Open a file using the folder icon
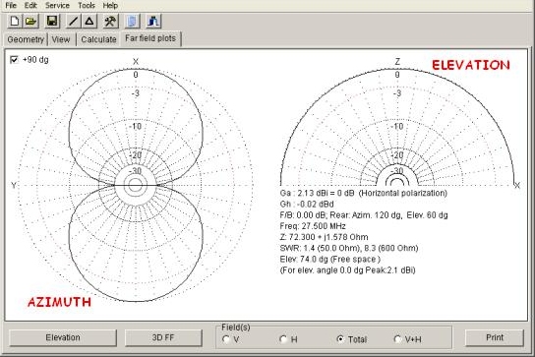535x357 pixels. click(30, 22)
